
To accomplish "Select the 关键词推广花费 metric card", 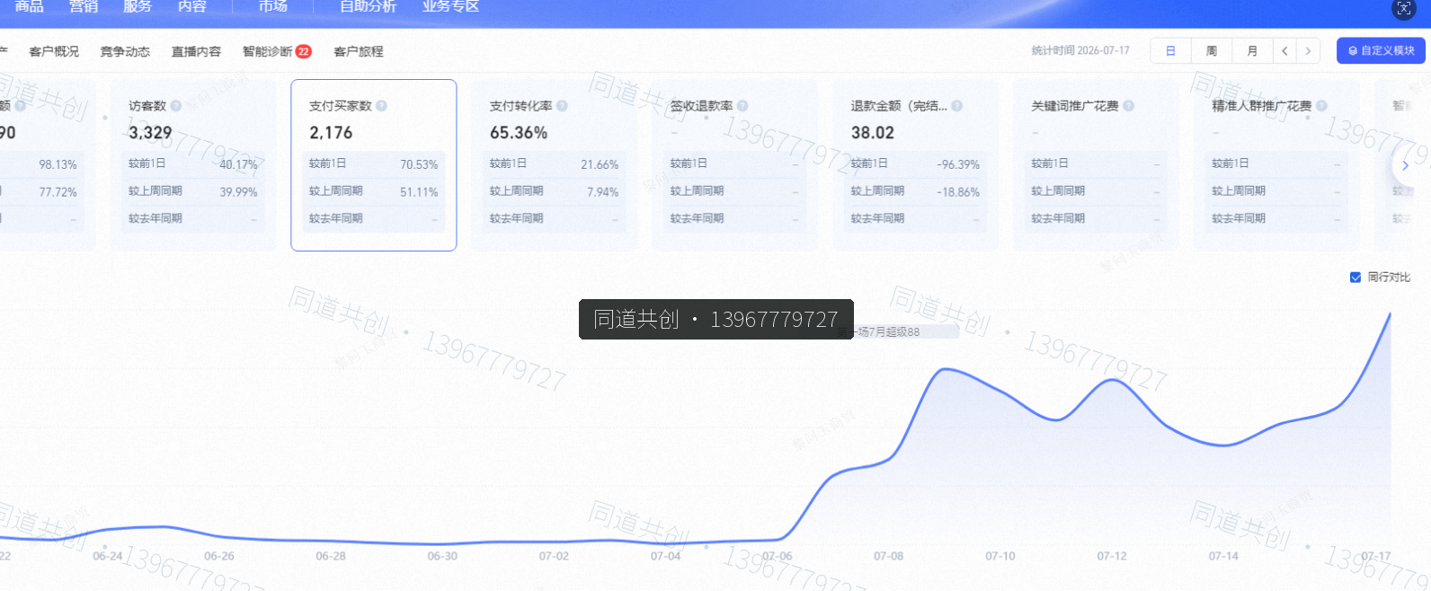I will (x=1097, y=165).
